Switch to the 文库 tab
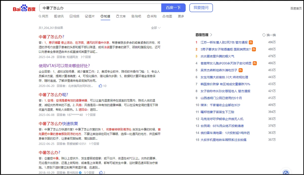Viewport: 304px width, 175px height. click(x=121, y=16)
